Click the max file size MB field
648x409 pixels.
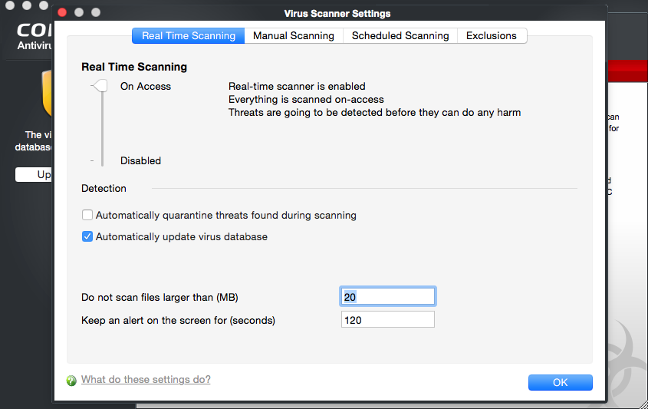387,297
